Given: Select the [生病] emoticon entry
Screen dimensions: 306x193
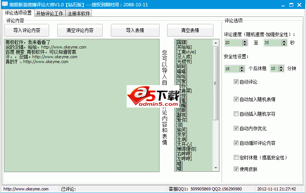Looking at the screenshot, I should tap(181, 140).
